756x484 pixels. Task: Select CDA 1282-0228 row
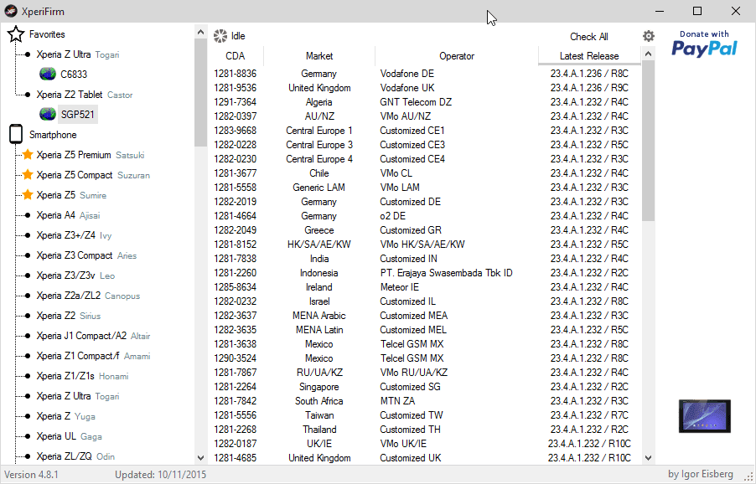(x=425, y=145)
